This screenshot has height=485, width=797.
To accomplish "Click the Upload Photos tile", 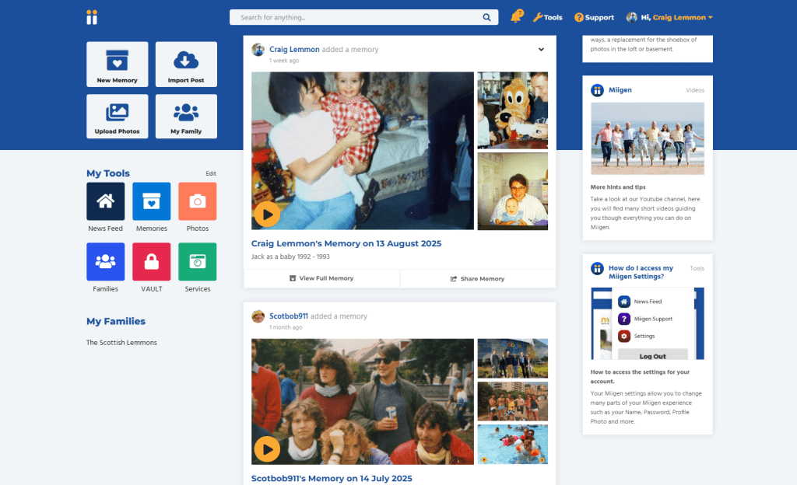I will 118,116.
